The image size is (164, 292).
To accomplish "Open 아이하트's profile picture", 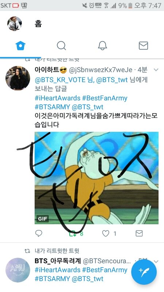I will click(x=17, y=78).
